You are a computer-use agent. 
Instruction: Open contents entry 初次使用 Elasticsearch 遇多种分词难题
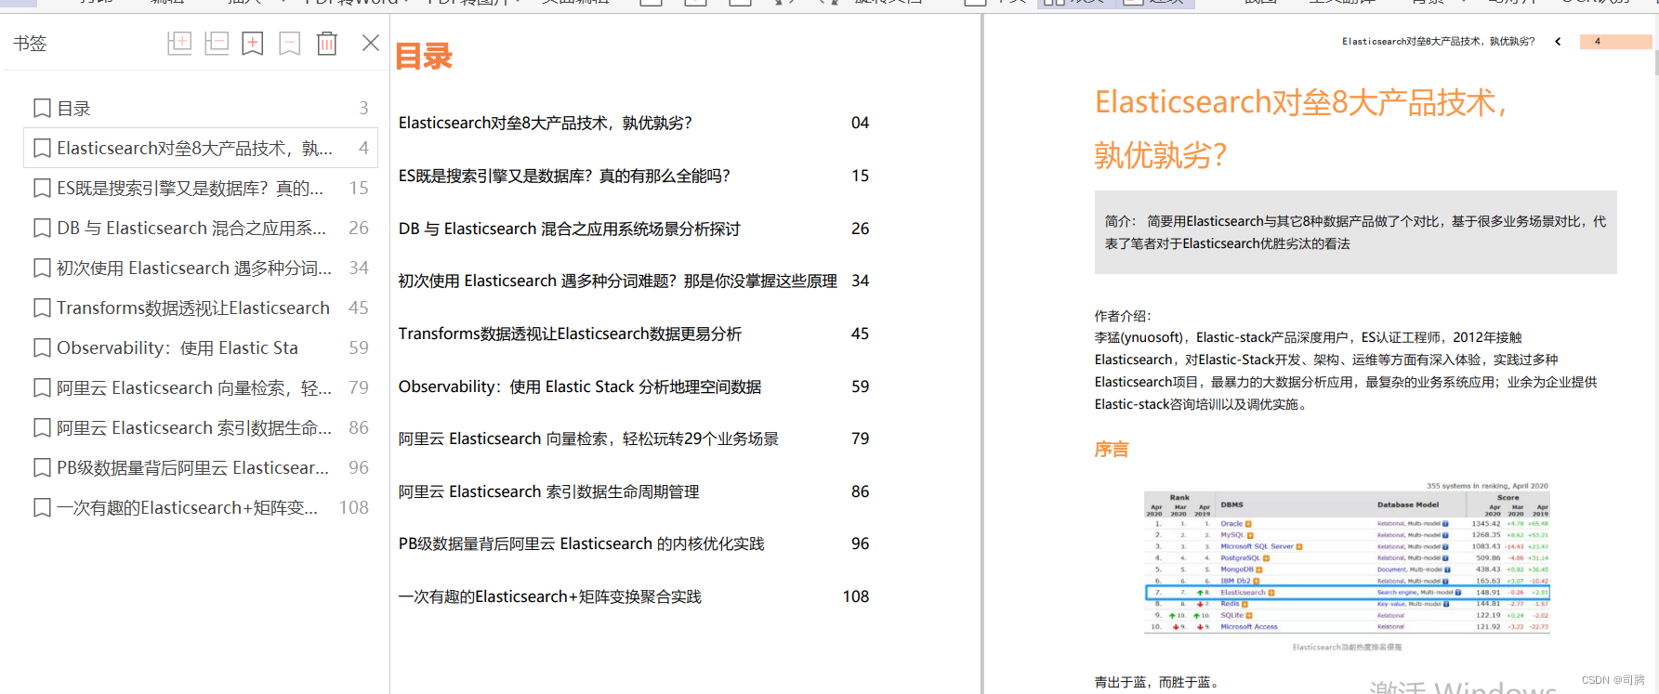pyautogui.click(x=617, y=281)
